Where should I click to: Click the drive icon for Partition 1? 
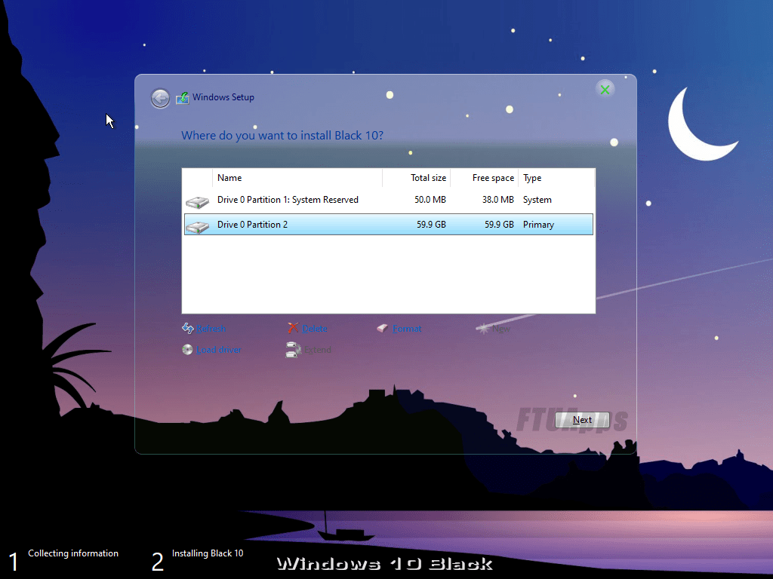click(197, 201)
